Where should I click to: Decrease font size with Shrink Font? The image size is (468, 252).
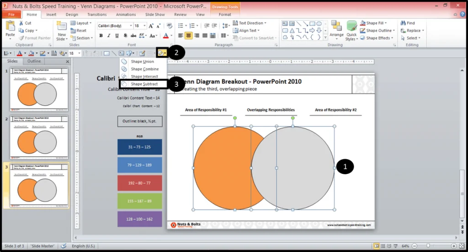(x=159, y=26)
